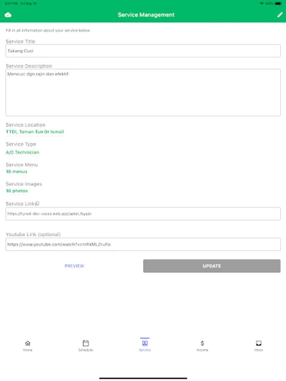This screenshot has height=381, width=286.
Task: Focus the Service Description text area
Action: [x=143, y=92]
